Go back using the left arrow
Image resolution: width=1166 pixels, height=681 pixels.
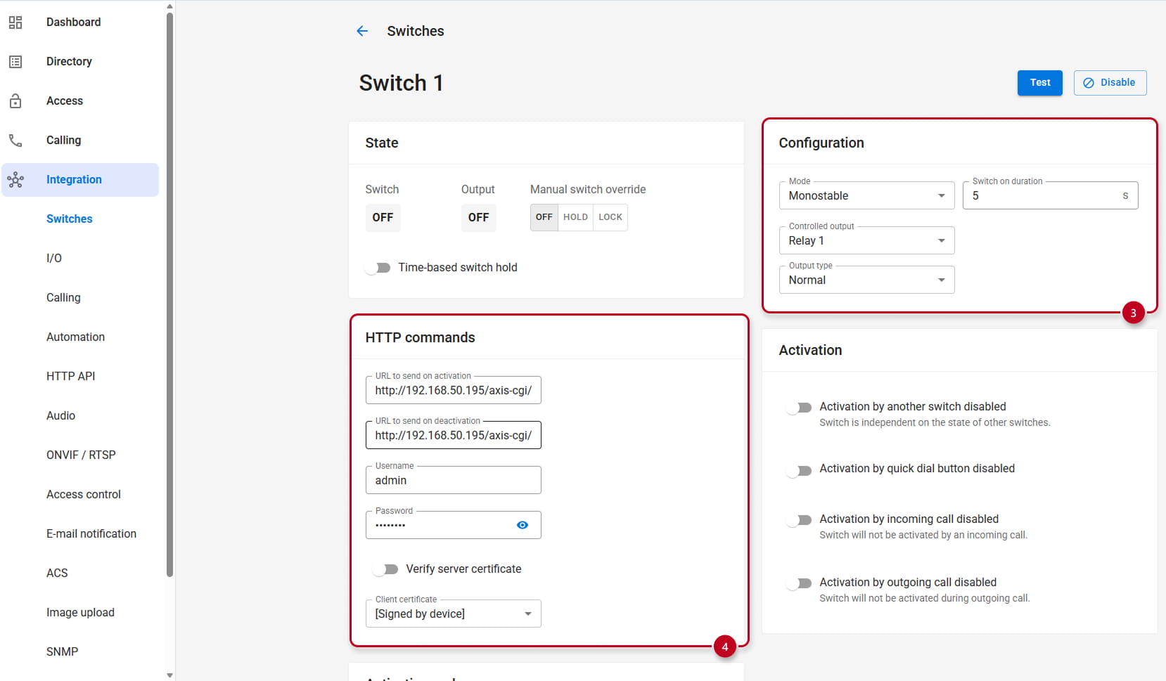point(362,31)
